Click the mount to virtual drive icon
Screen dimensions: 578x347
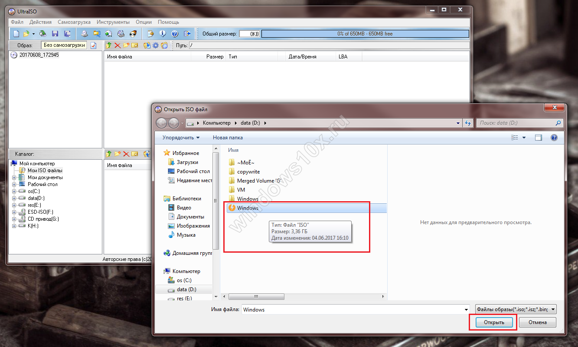121,33
